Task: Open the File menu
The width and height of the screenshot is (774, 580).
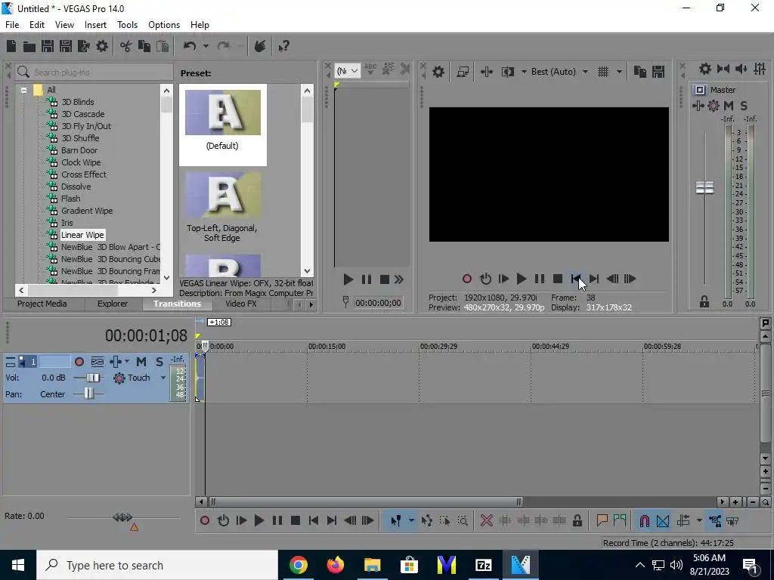Action: tap(12, 25)
